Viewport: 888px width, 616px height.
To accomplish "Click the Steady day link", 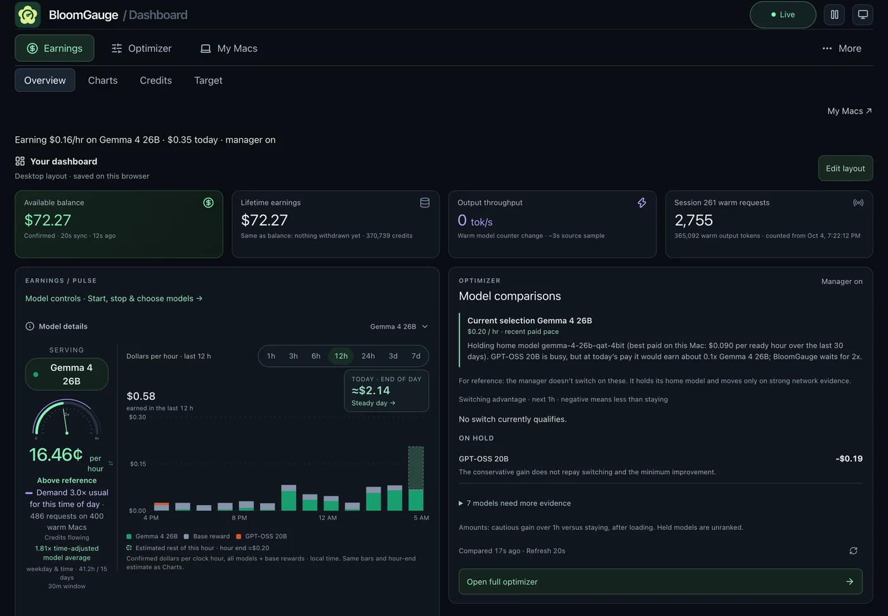I will point(374,403).
